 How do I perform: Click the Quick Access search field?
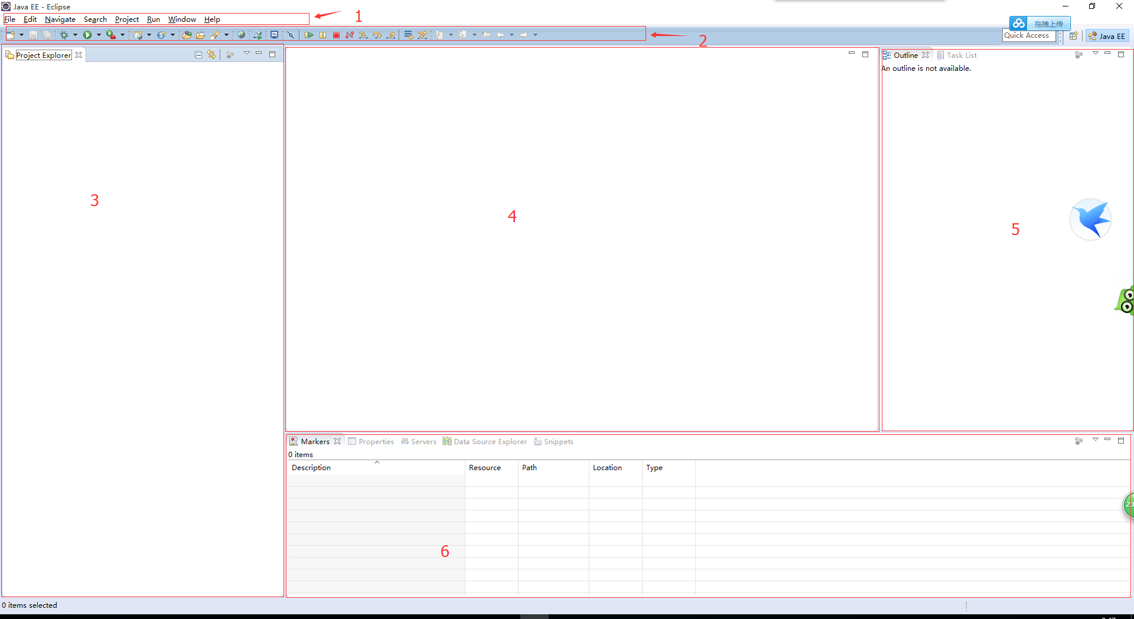pos(1028,35)
